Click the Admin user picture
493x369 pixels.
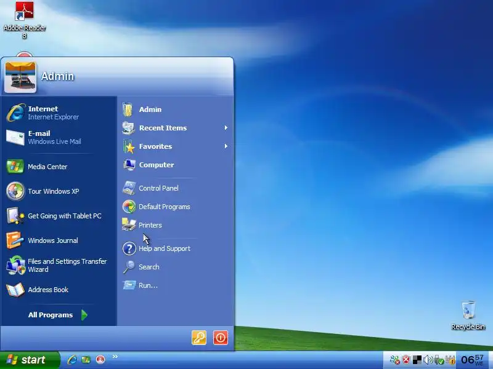point(20,77)
